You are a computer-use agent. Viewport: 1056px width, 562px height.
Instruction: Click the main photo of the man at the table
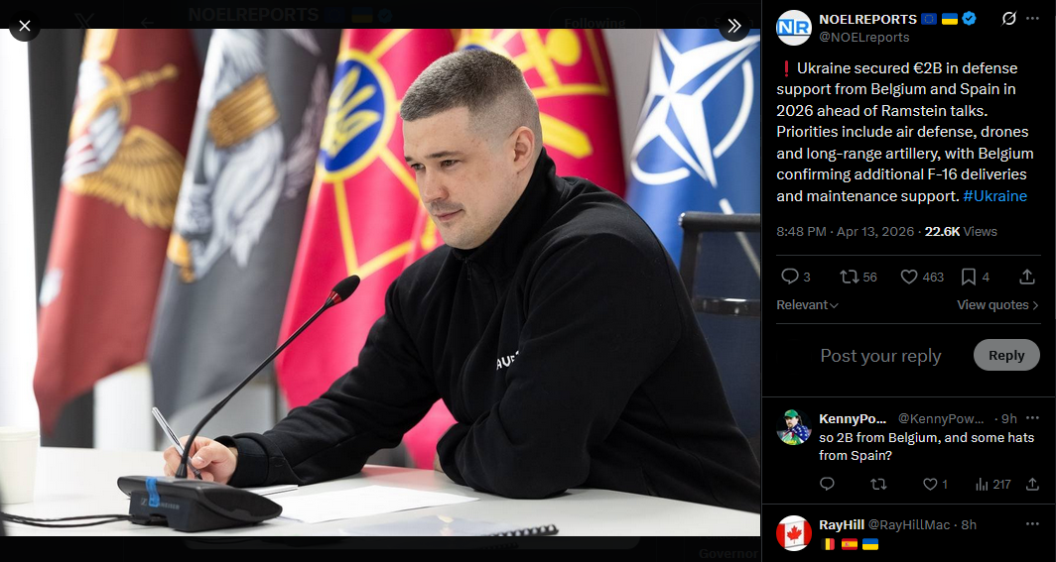380,282
